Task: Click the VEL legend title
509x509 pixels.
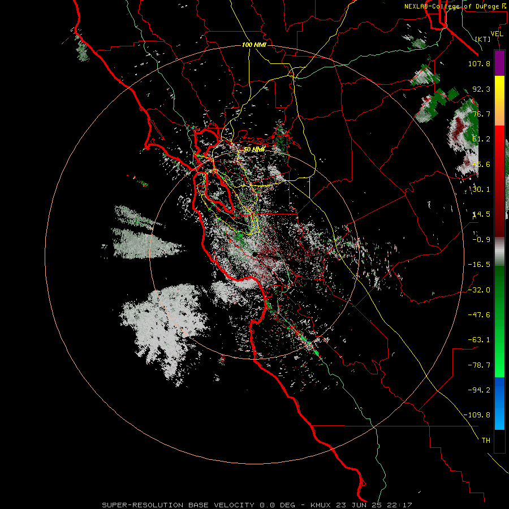Action: tap(497, 34)
